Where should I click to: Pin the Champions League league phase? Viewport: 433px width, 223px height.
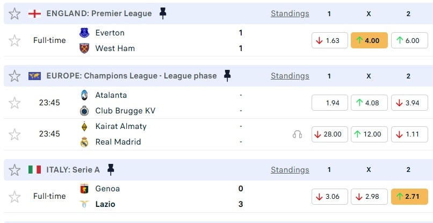[x=227, y=76]
